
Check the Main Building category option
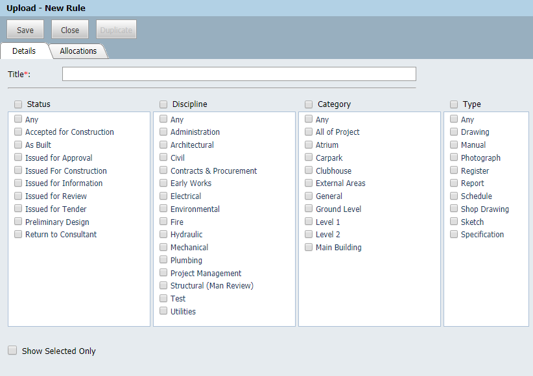308,247
